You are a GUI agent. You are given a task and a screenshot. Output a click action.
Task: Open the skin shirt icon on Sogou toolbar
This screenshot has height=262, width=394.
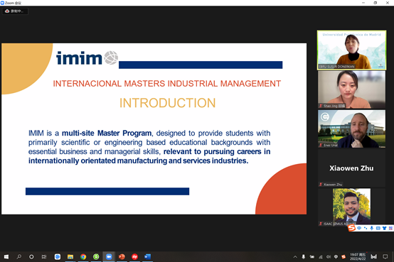[x=384, y=228]
